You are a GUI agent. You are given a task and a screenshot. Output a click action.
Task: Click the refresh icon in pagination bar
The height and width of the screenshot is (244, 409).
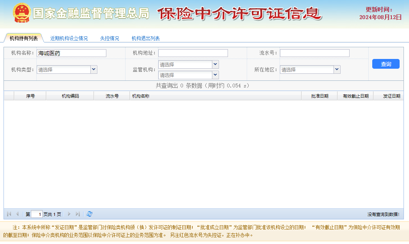[x=90, y=214]
